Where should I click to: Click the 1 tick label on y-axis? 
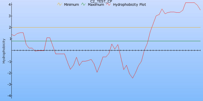coord(9,39)
